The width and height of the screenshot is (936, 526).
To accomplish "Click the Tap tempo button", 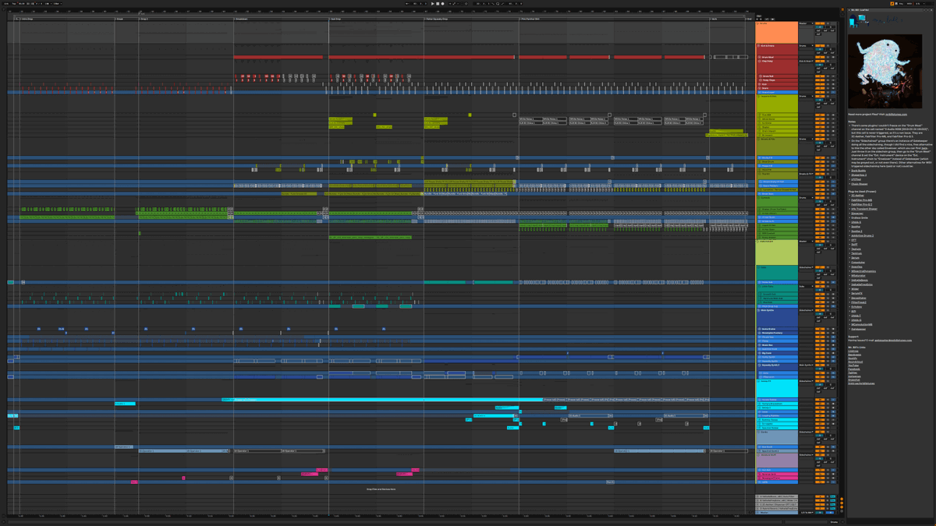I will 13,4.
